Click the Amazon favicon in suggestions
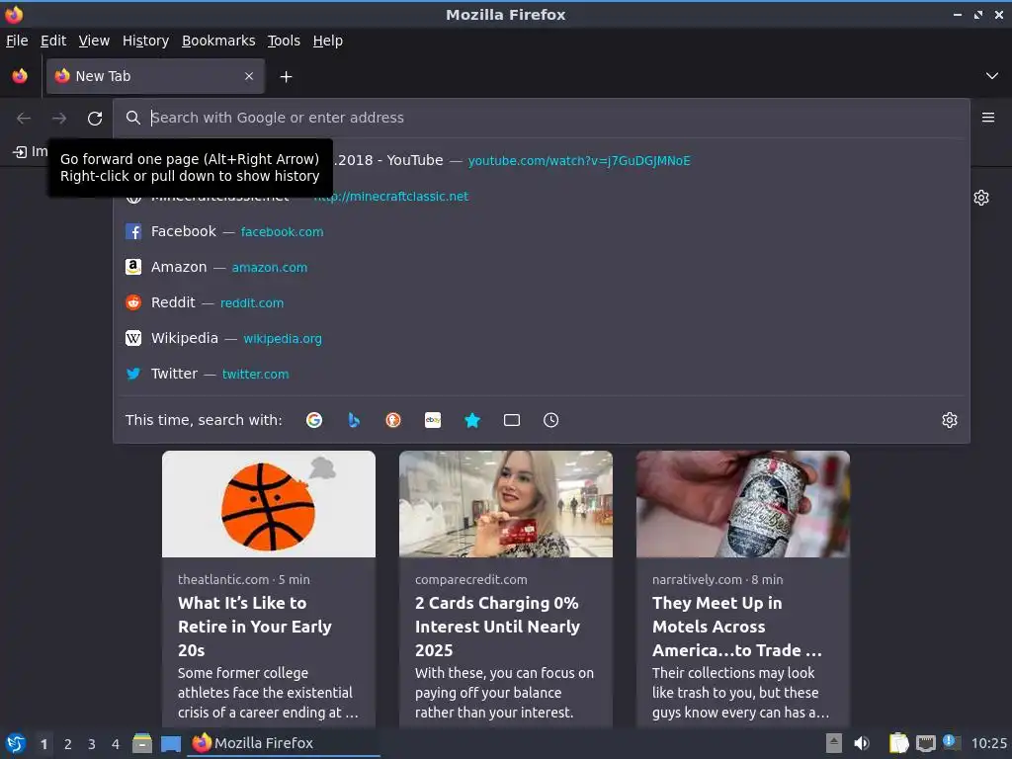 133,267
